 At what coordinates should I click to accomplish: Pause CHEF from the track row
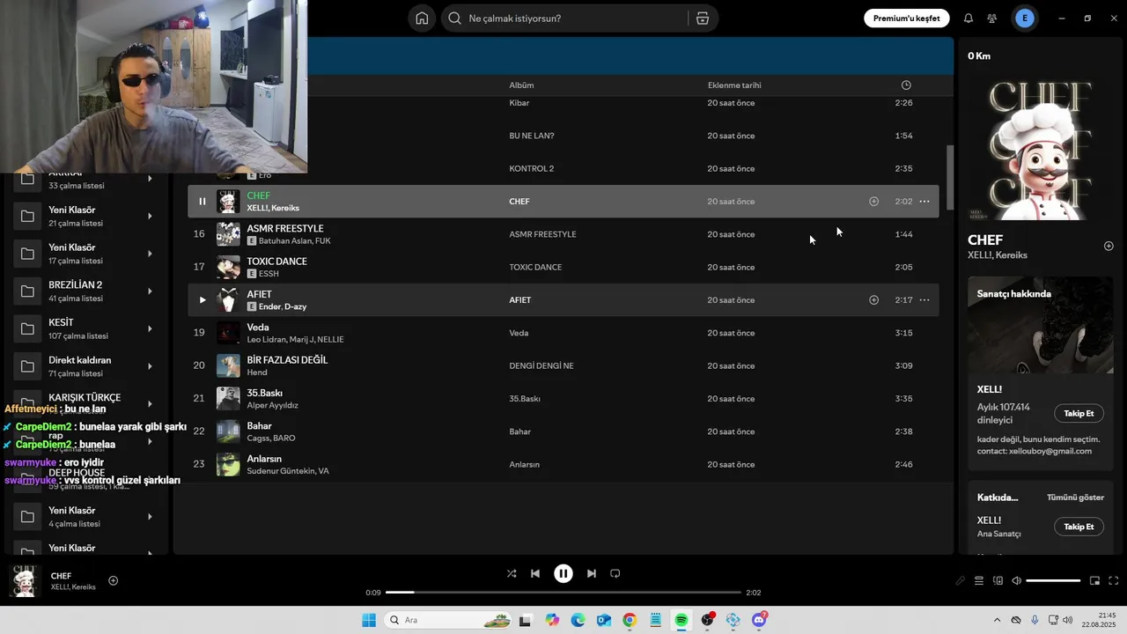tap(202, 202)
